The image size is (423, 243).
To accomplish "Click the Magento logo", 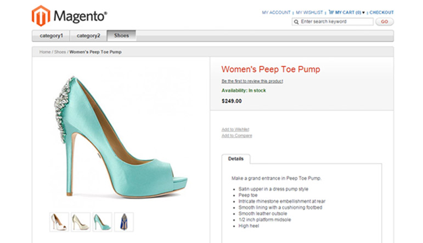I will click(x=69, y=16).
